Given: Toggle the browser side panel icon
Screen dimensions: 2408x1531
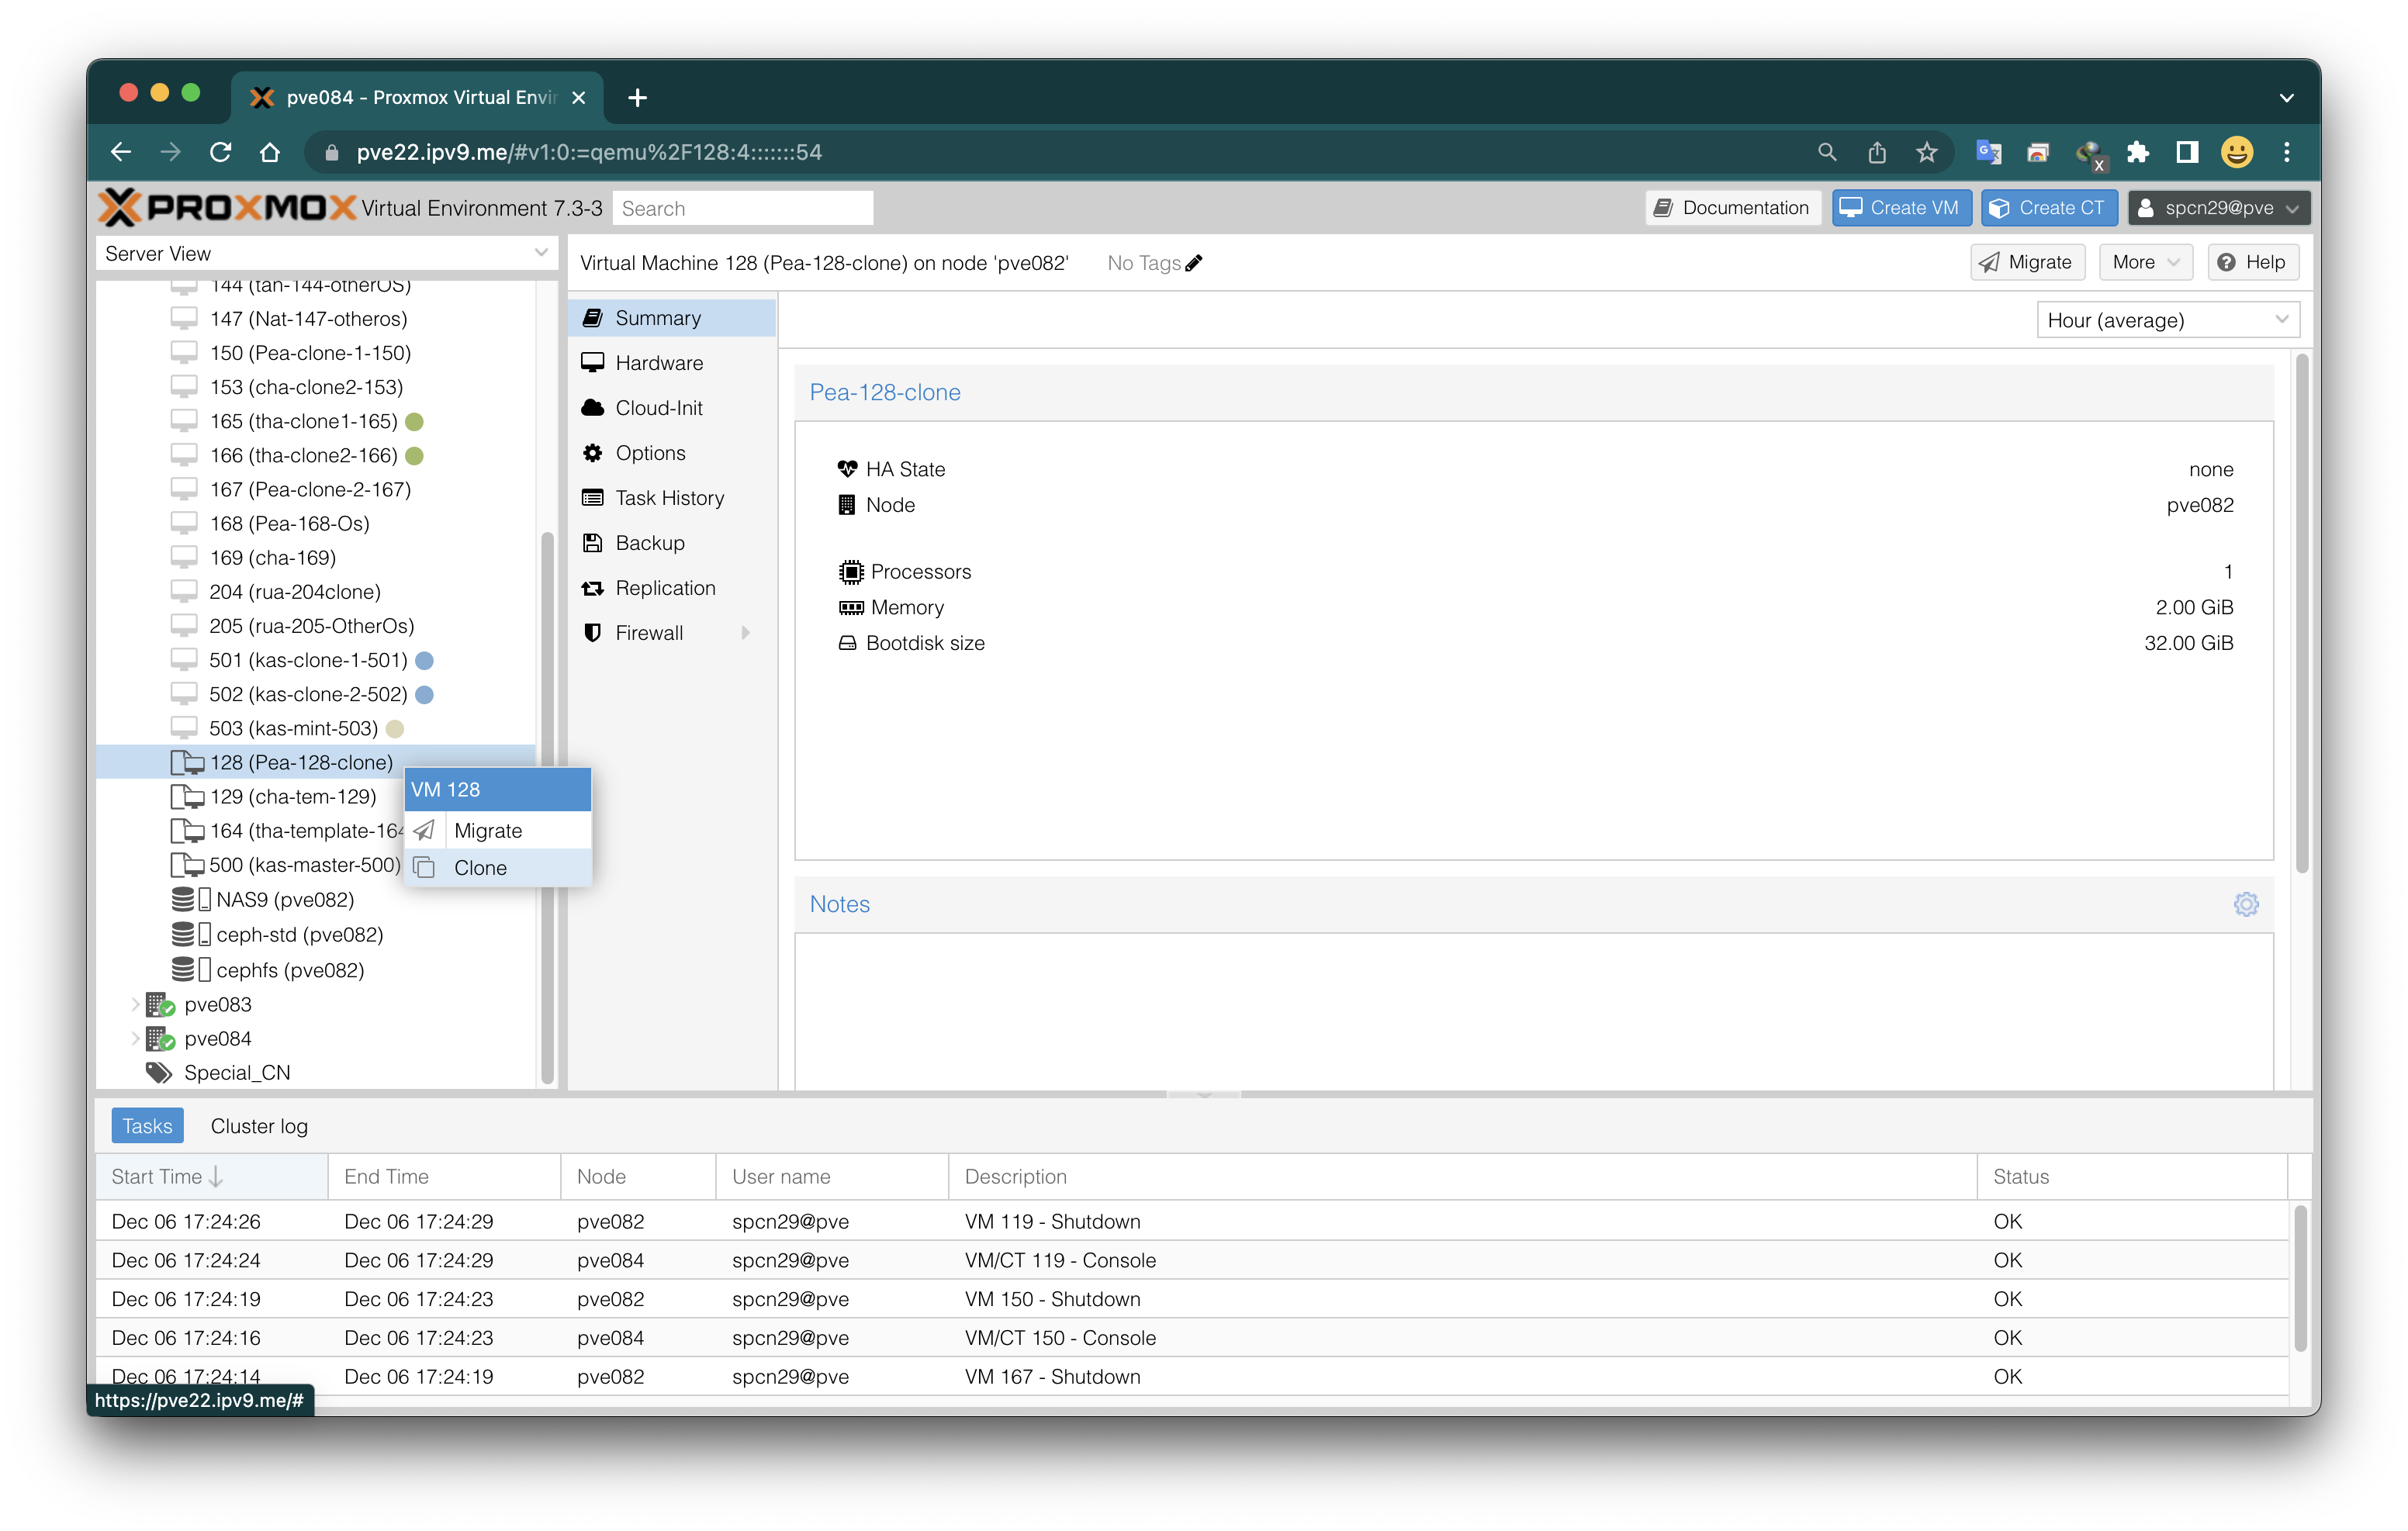Looking at the screenshot, I should tap(2187, 152).
